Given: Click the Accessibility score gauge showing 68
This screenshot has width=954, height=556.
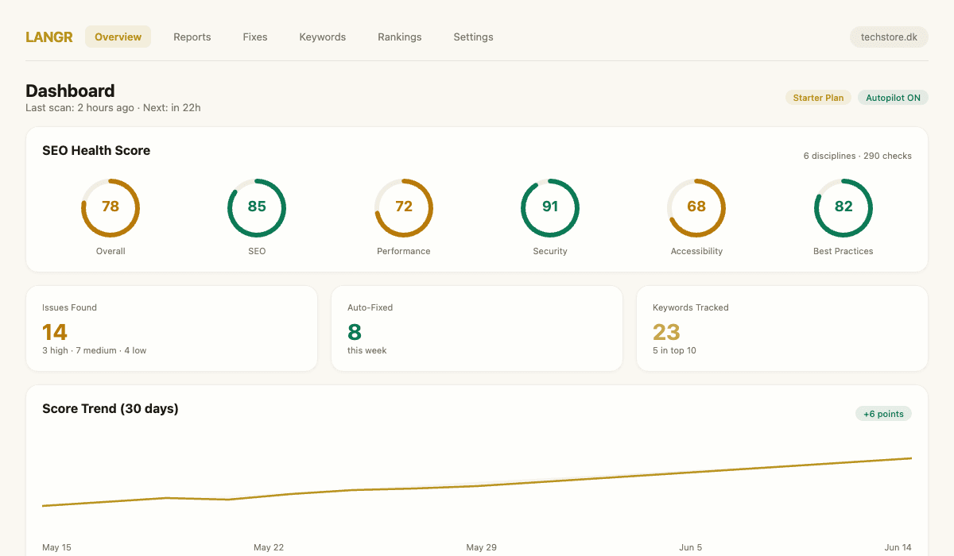Looking at the screenshot, I should coord(696,208).
